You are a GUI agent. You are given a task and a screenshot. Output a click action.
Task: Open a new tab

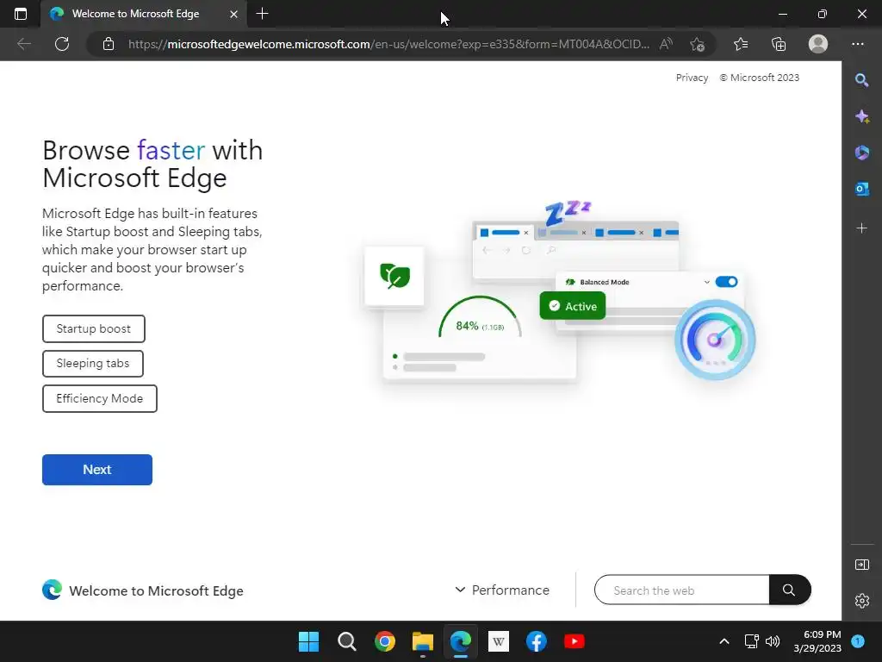[262, 14]
